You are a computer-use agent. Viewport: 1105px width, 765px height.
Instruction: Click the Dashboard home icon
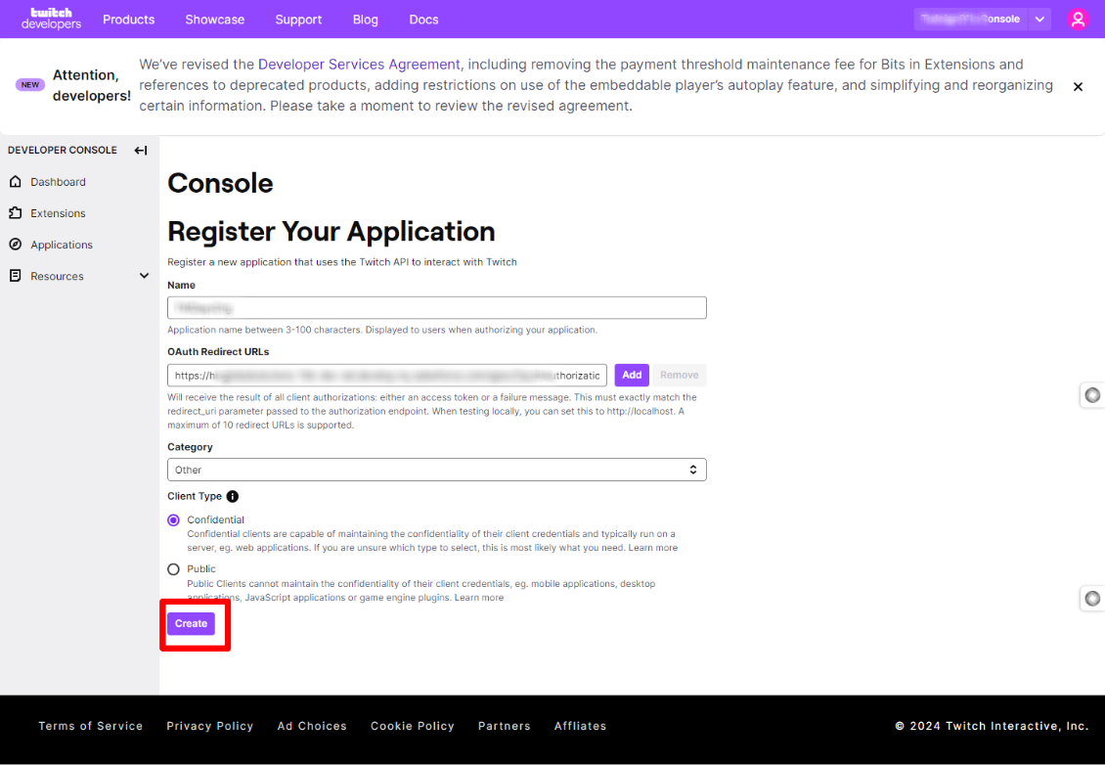(15, 182)
